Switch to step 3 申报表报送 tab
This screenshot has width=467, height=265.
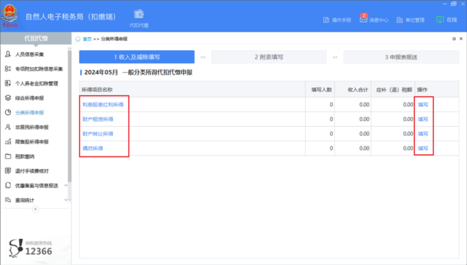401,57
